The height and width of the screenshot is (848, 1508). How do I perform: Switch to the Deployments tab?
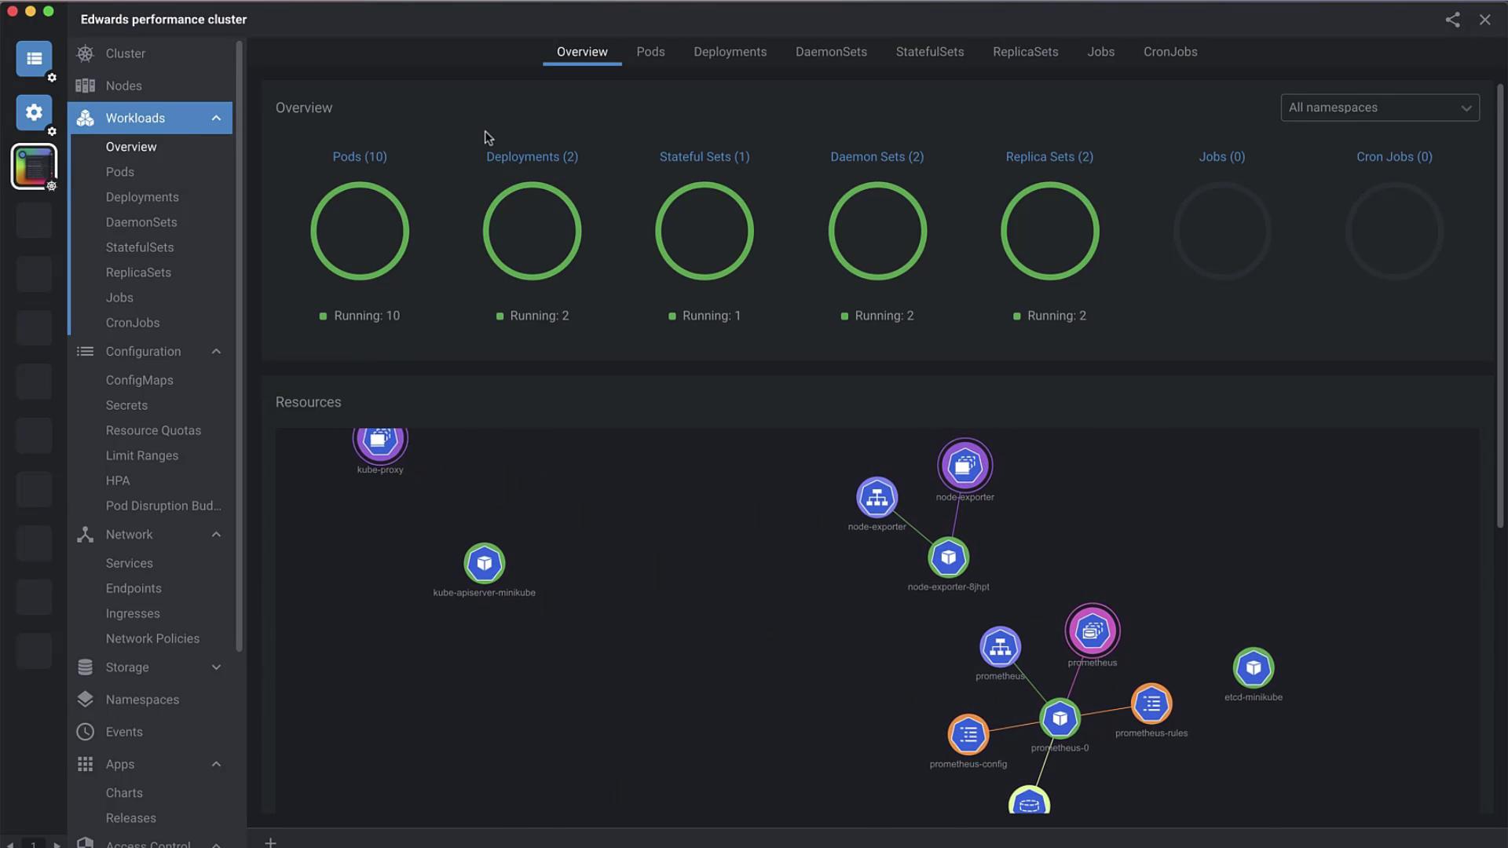coord(730,52)
